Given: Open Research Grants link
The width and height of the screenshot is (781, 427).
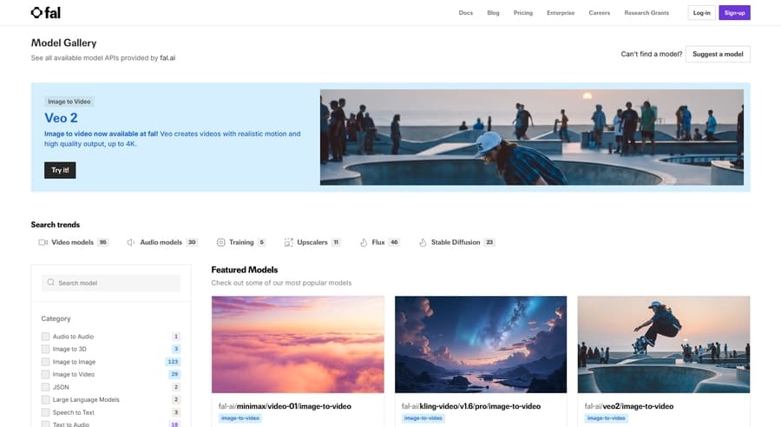Looking at the screenshot, I should click(646, 13).
